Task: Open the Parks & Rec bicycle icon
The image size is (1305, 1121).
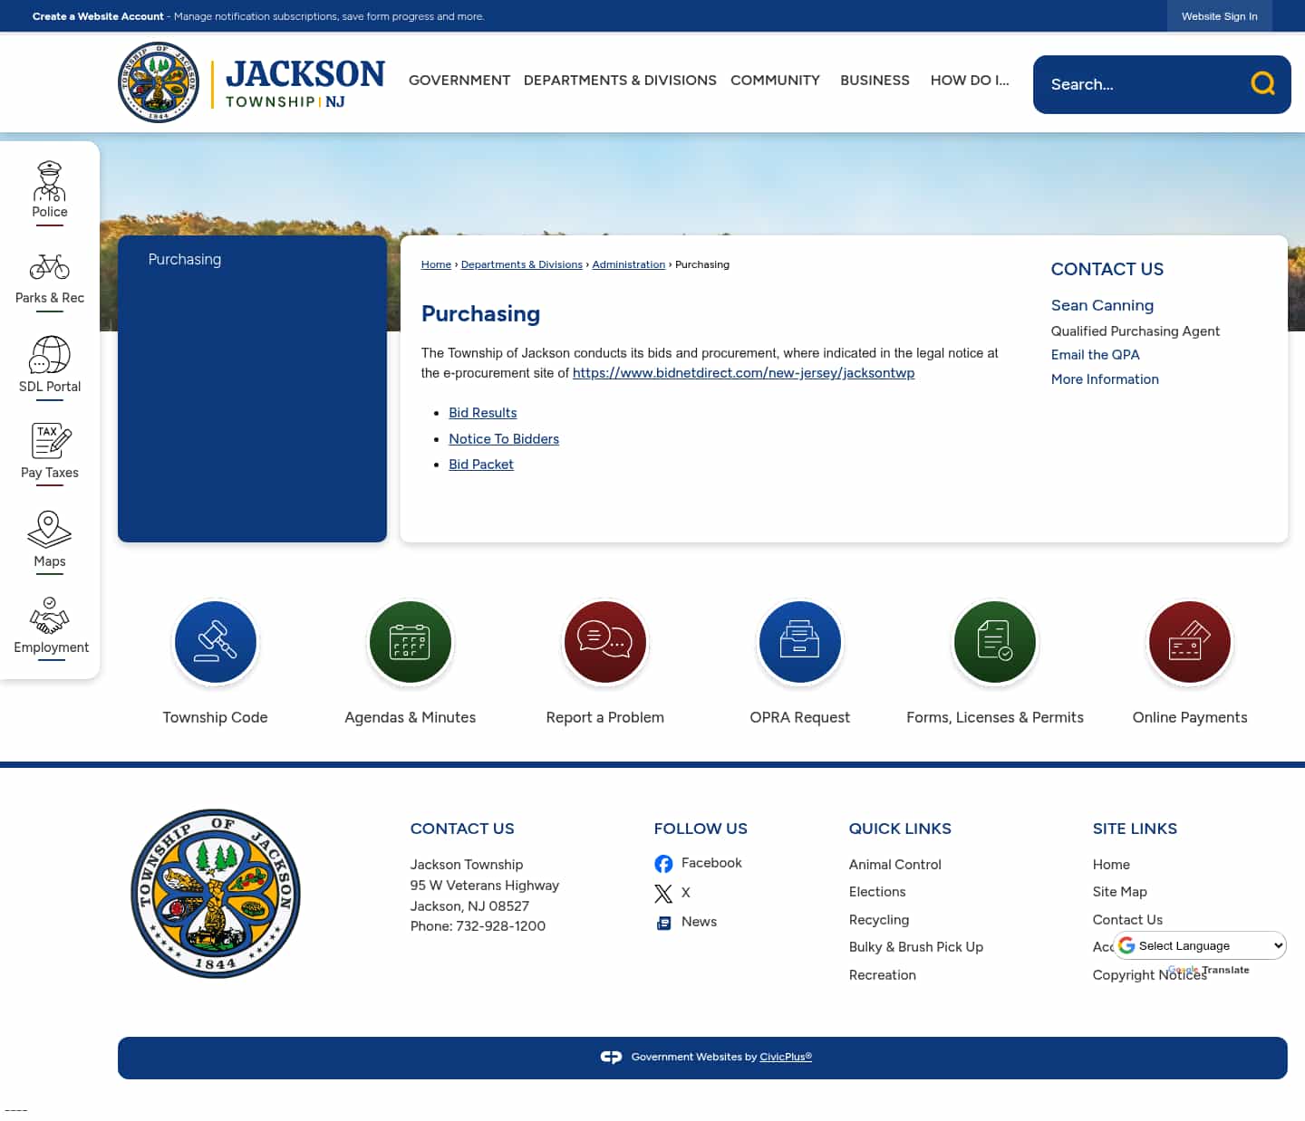Action: [50, 266]
